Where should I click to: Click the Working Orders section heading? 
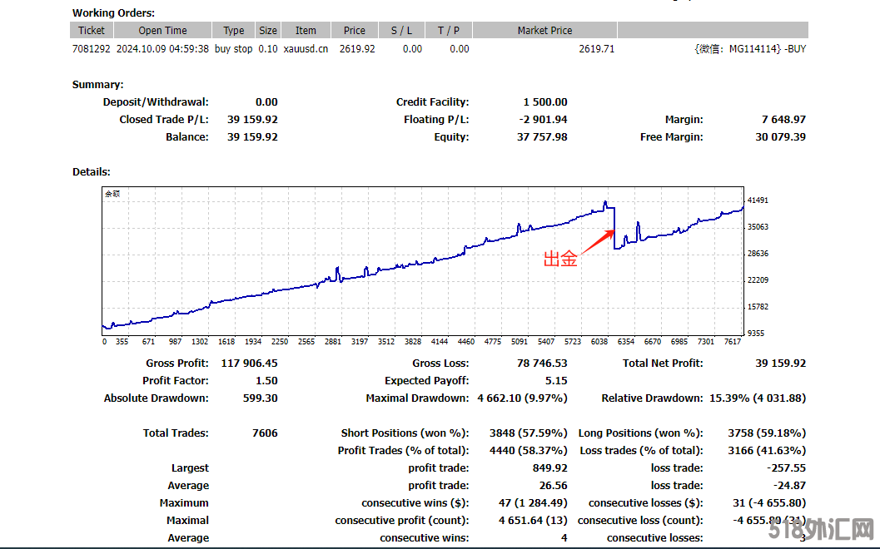113,13
